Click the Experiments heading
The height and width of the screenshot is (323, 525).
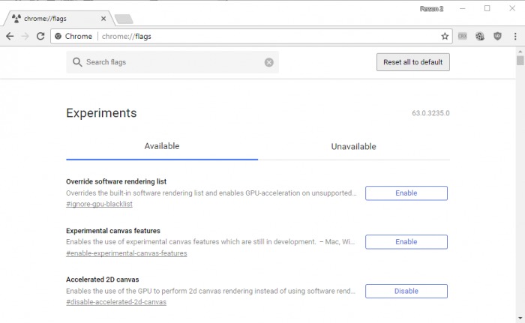(101, 113)
